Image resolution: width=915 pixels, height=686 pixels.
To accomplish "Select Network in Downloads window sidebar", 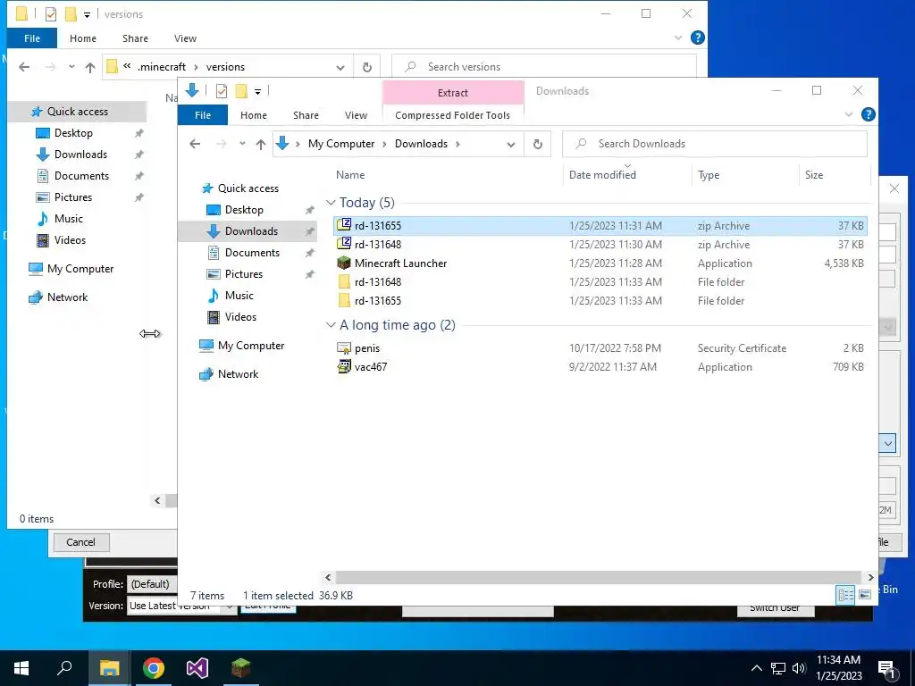I will pos(238,374).
